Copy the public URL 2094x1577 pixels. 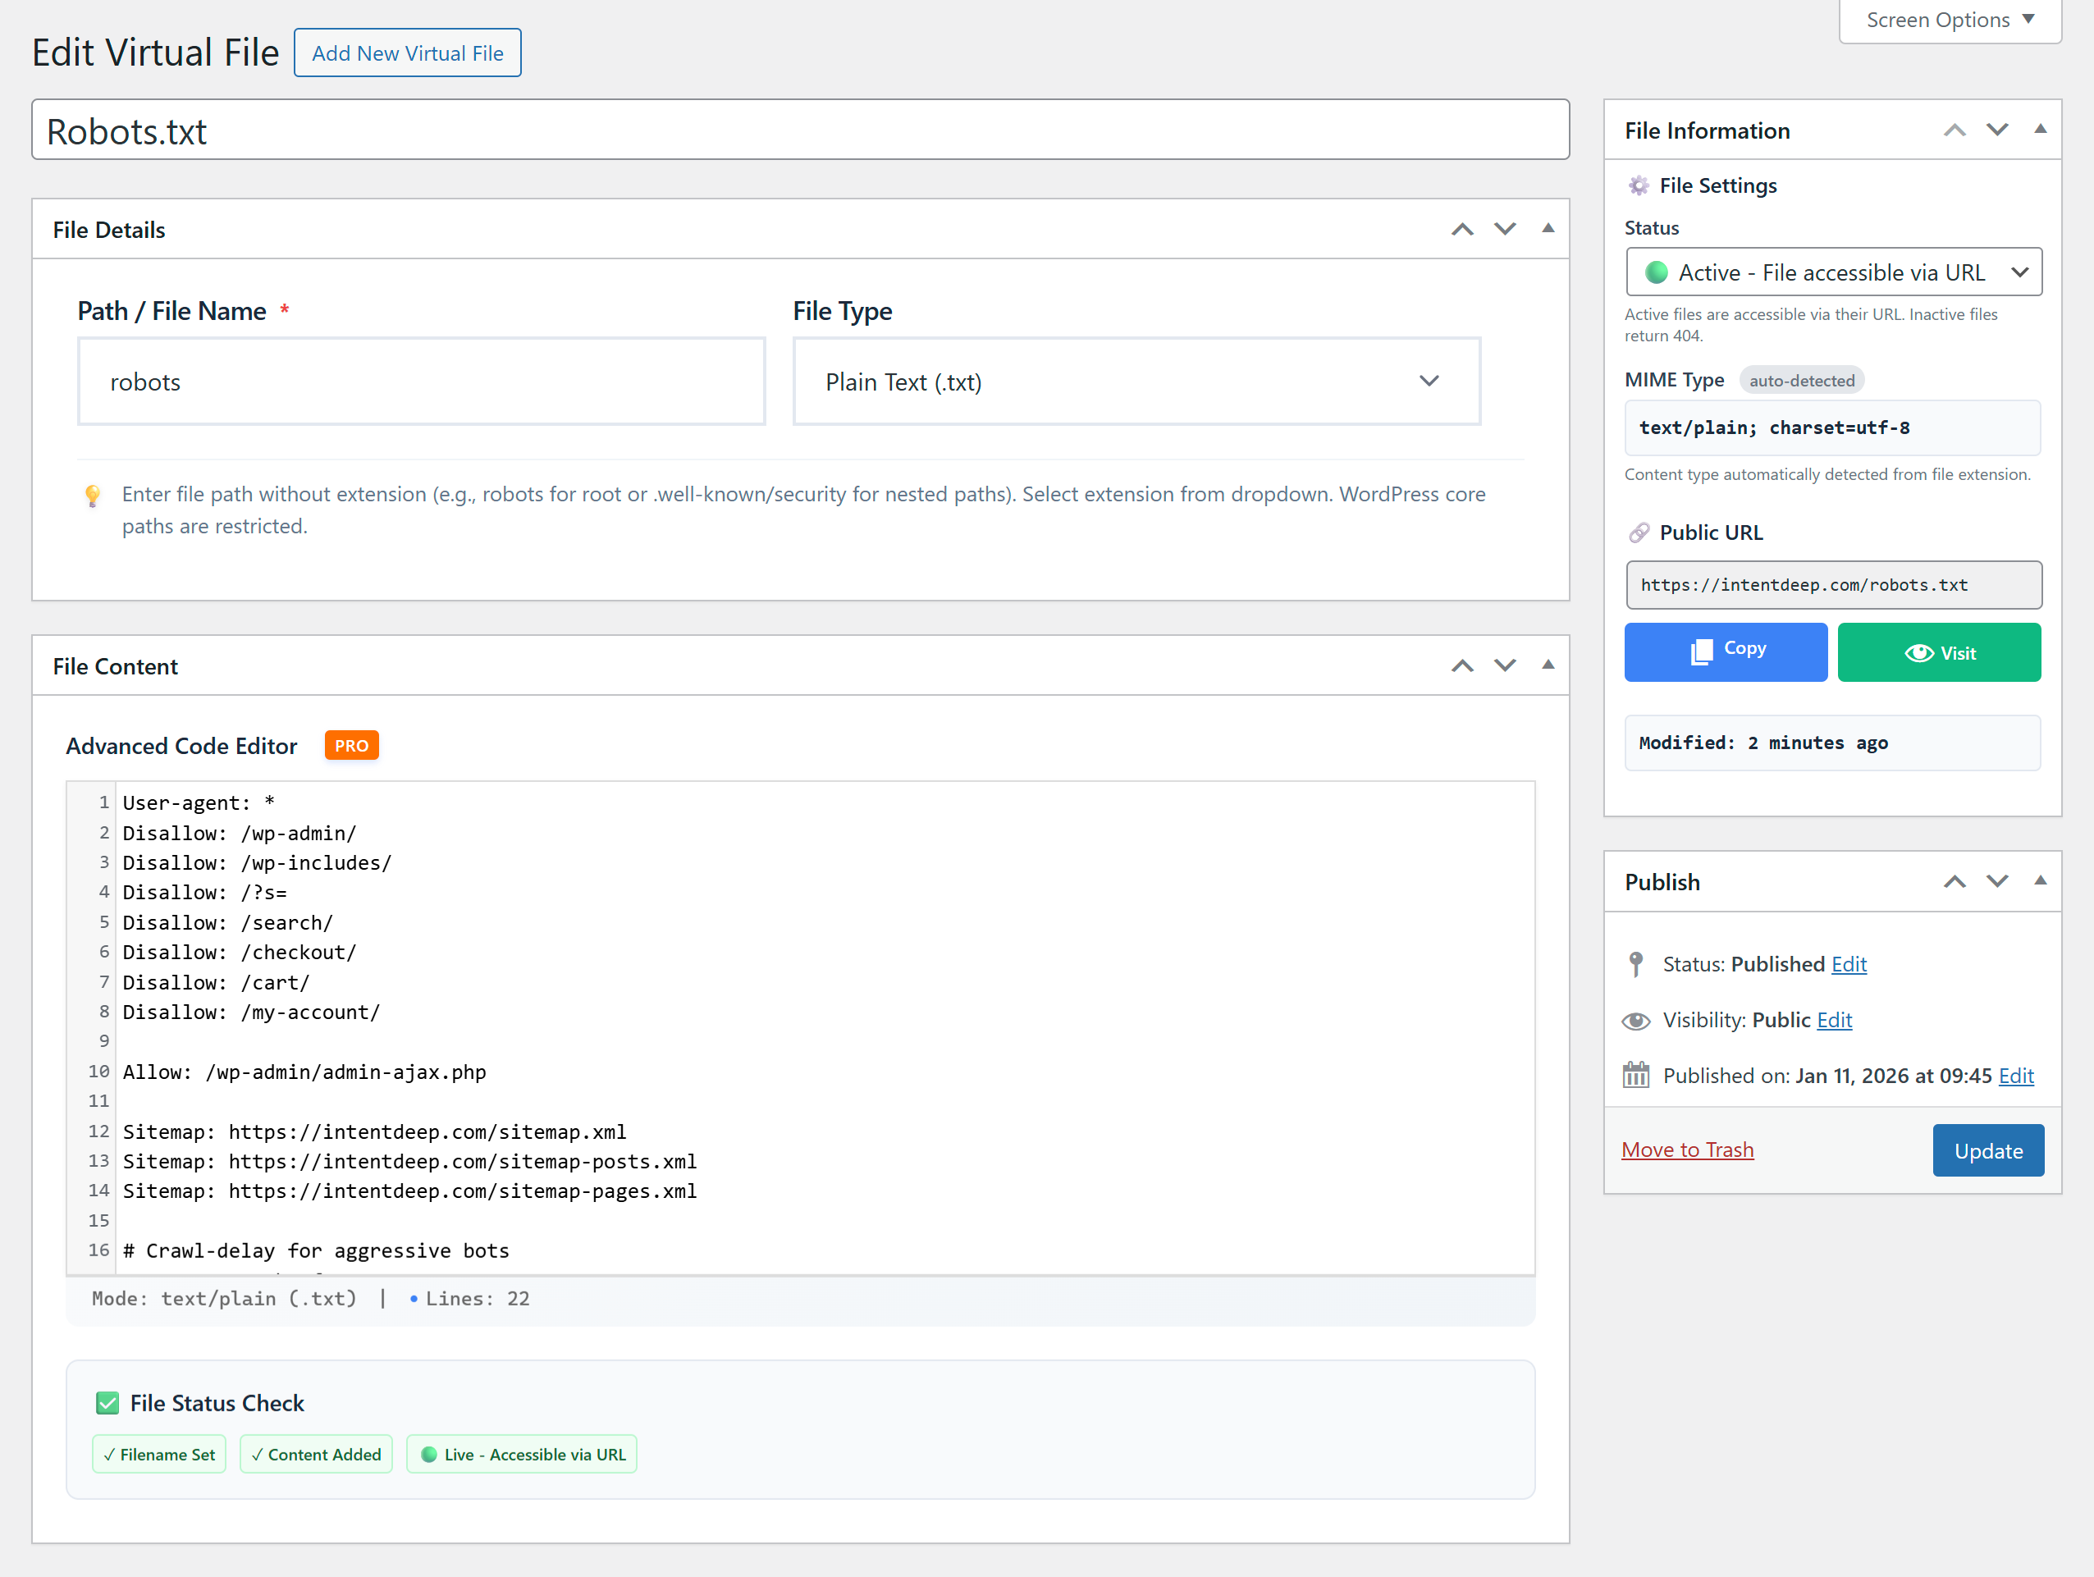1725,651
